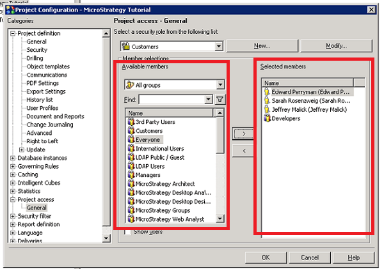Viewport: 384px width, 269px height.
Task: Expand the Governing Rules node
Action: tap(13, 166)
